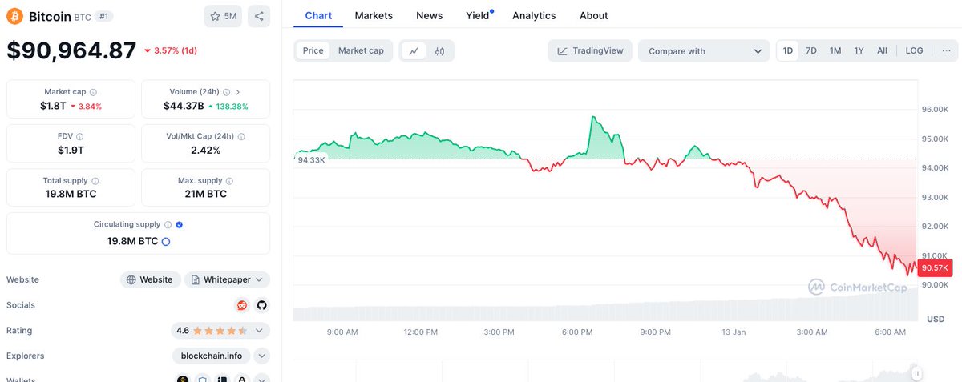The image size is (962, 382).
Task: Open the About tab
Action: [594, 15]
